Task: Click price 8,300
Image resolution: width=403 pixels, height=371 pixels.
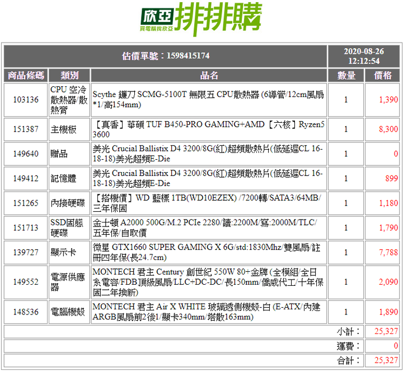Action: pos(388,129)
